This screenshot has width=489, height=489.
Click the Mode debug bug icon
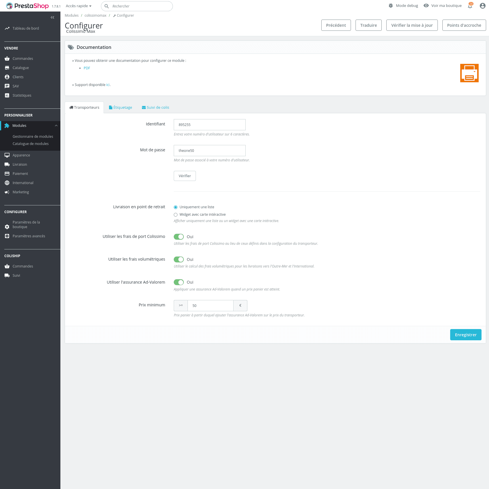(x=391, y=6)
